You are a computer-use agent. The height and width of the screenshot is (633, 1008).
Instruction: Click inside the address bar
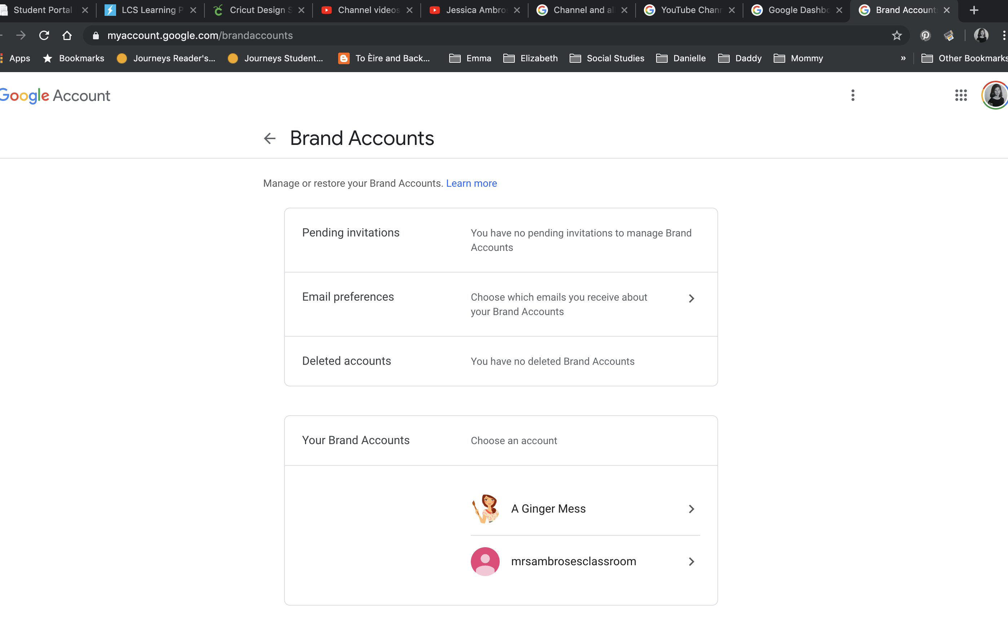pos(293,36)
